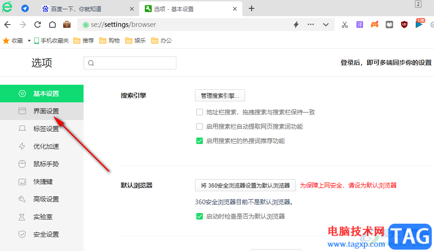This screenshot has height=251, width=434.
Task: Open the 办公 bookmark folder
Action: click(162, 41)
